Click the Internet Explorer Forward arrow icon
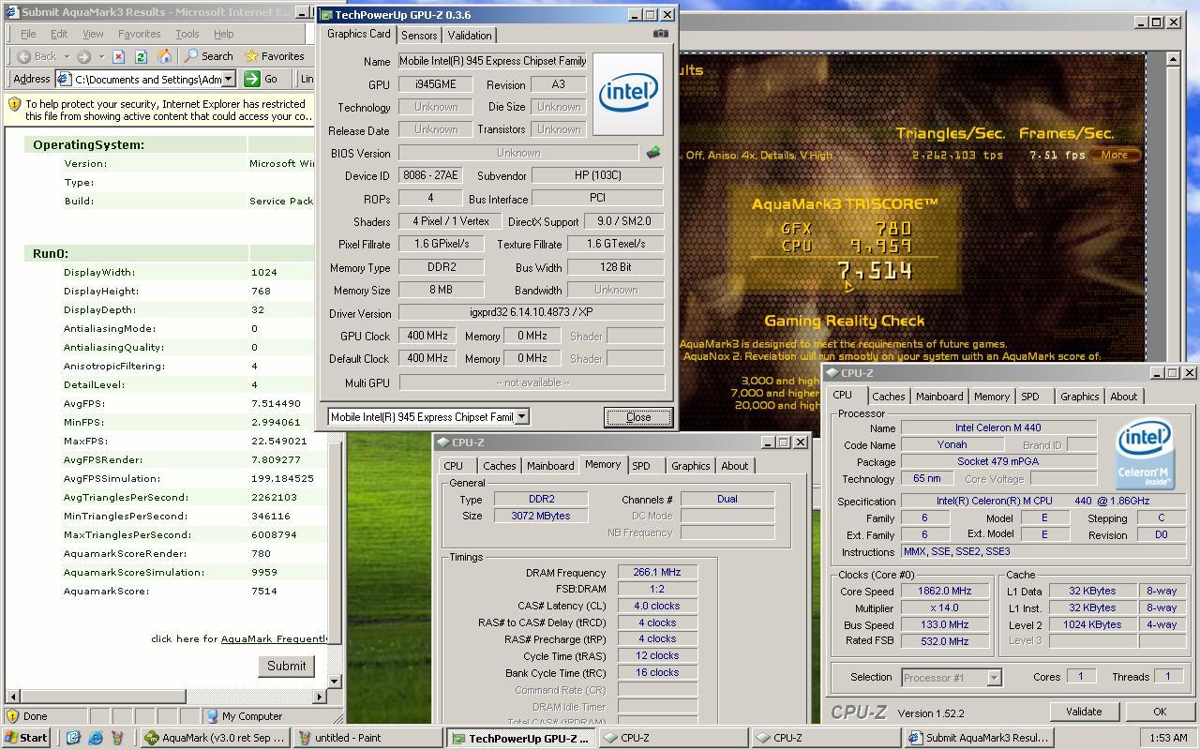The image size is (1200, 750). 83,56
